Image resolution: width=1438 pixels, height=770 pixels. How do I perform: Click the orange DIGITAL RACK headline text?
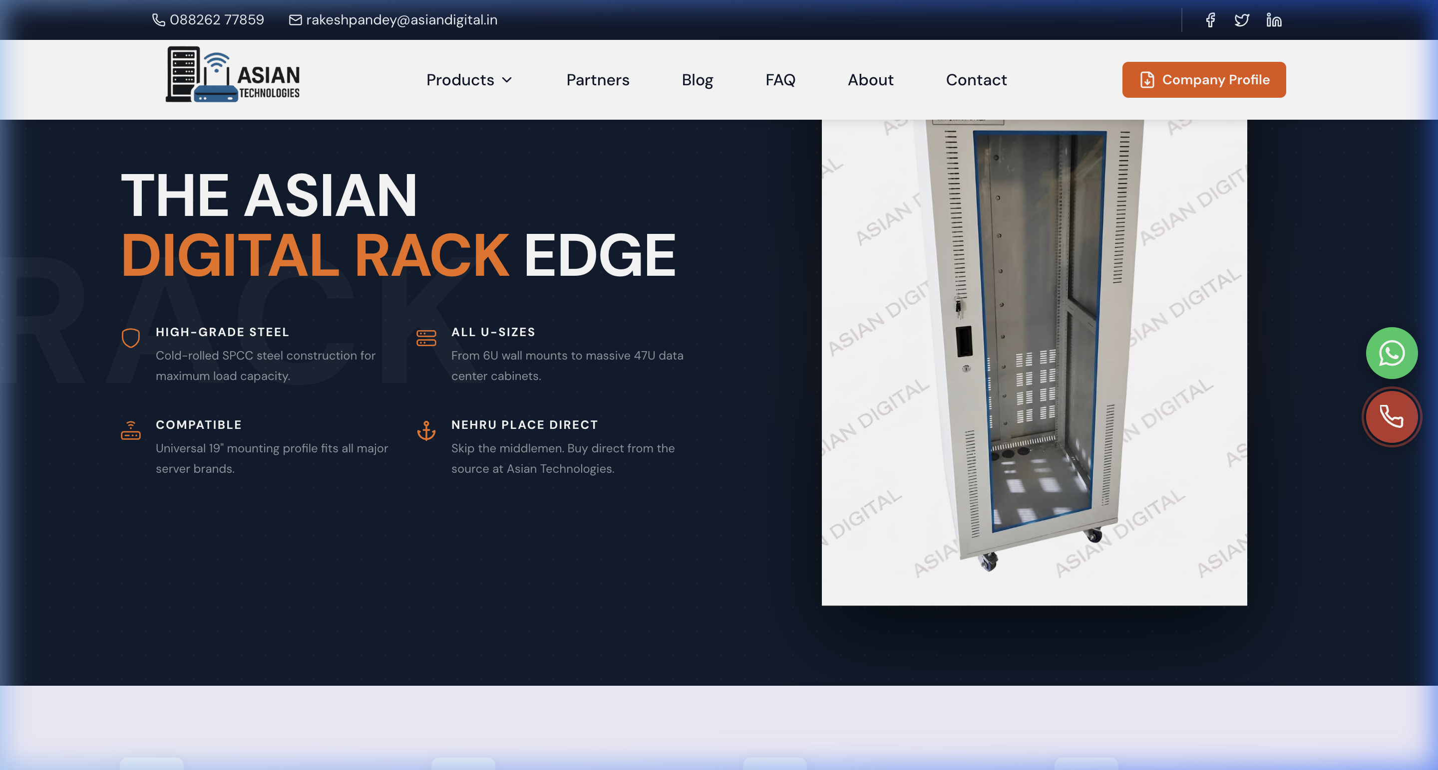tap(316, 255)
